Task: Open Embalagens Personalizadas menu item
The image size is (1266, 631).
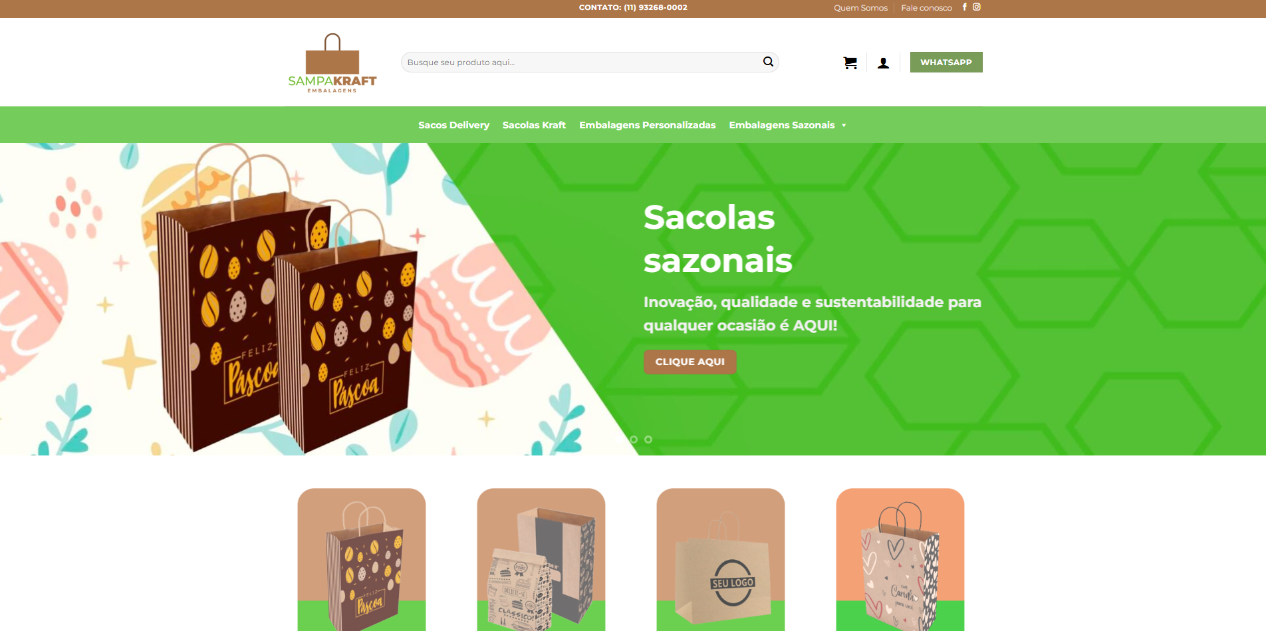Action: click(648, 125)
